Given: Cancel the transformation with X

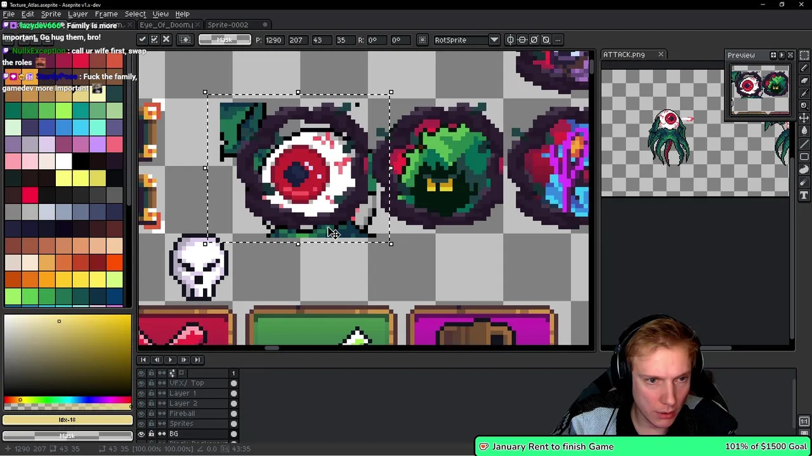Looking at the screenshot, I should click(x=166, y=40).
